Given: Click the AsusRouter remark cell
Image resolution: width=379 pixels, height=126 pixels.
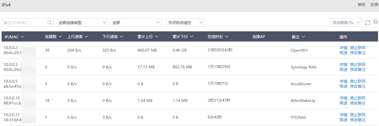Looking at the screenshot, I should click(x=301, y=84).
